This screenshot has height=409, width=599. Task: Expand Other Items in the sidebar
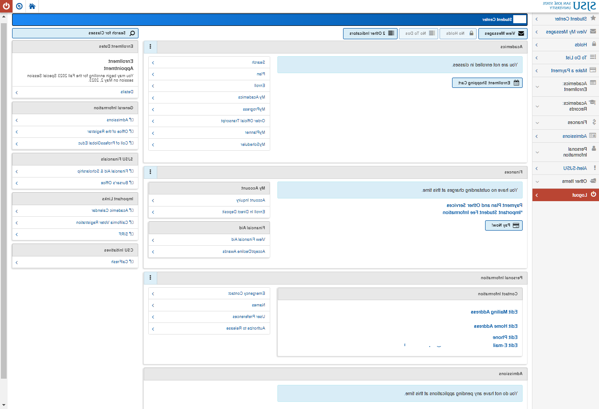coord(565,181)
